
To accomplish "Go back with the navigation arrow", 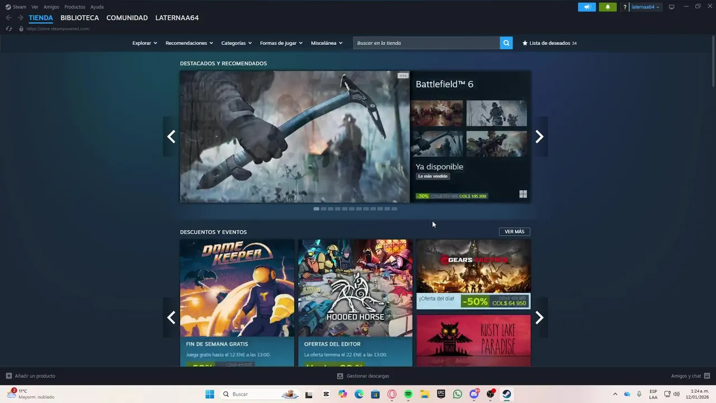I will (8, 18).
